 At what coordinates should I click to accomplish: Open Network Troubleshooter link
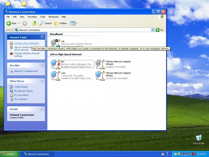[x=26, y=71]
